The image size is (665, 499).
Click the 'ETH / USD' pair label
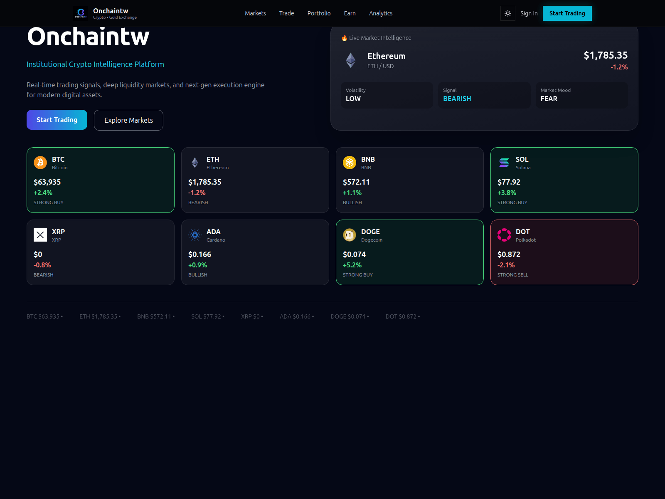pyautogui.click(x=380, y=66)
